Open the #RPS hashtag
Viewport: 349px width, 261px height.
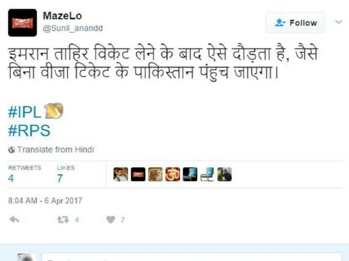click(x=29, y=130)
